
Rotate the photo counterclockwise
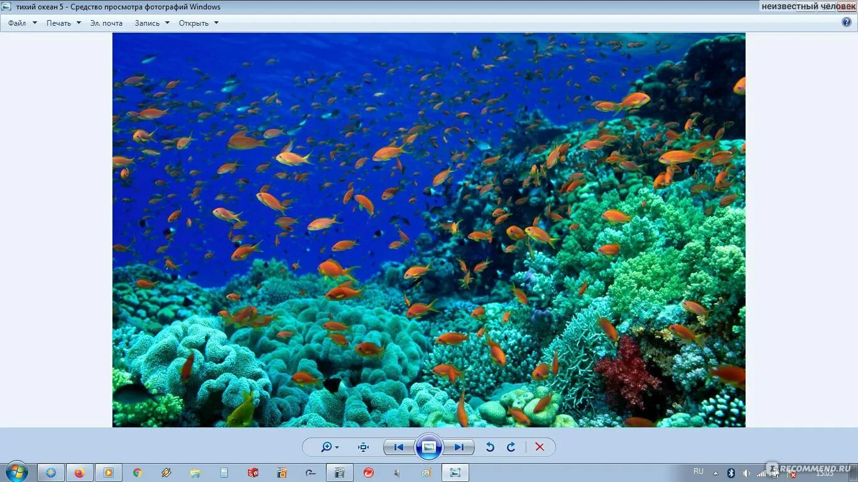(x=490, y=447)
